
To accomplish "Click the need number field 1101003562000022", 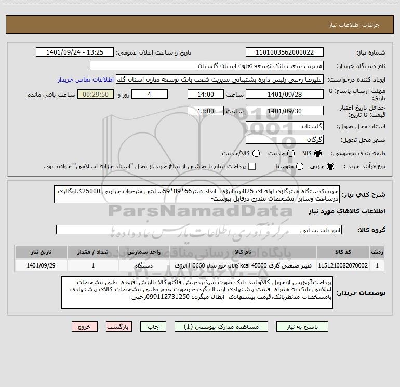I will coord(285,52).
